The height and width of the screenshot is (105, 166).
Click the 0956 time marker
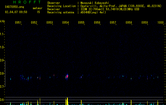[97, 23]
